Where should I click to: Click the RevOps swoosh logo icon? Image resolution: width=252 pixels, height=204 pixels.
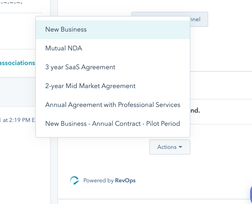click(x=74, y=180)
